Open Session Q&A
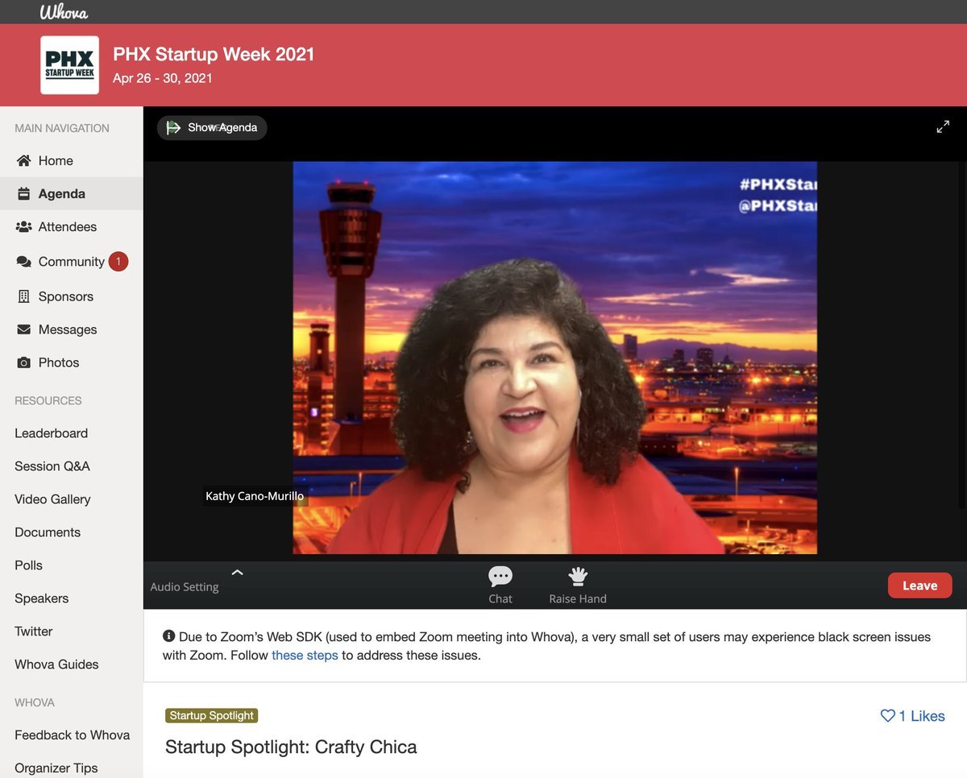The width and height of the screenshot is (967, 778). pos(52,466)
